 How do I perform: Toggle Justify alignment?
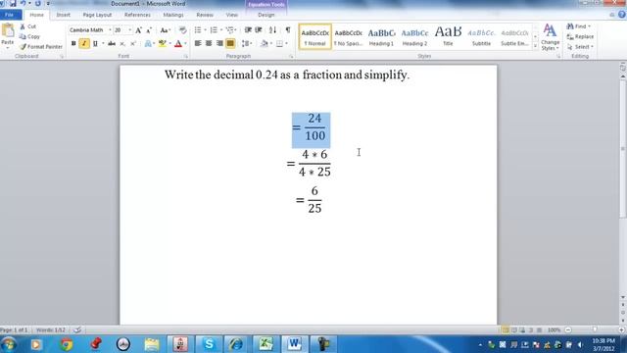(230, 43)
